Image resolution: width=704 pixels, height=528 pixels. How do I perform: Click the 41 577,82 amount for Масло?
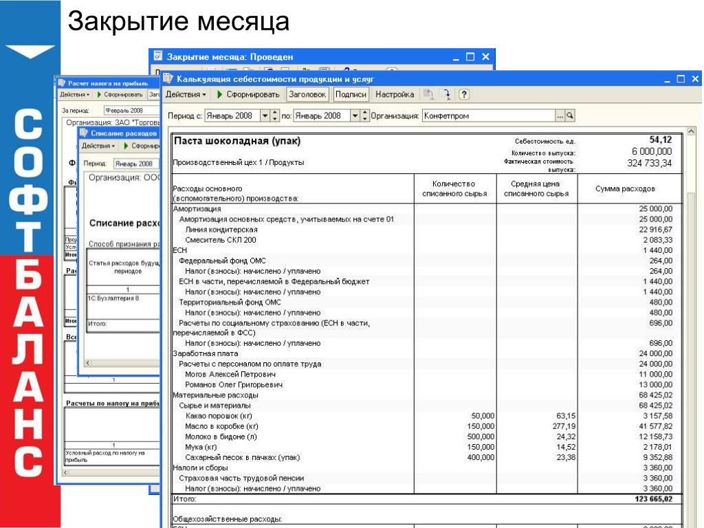click(x=655, y=426)
